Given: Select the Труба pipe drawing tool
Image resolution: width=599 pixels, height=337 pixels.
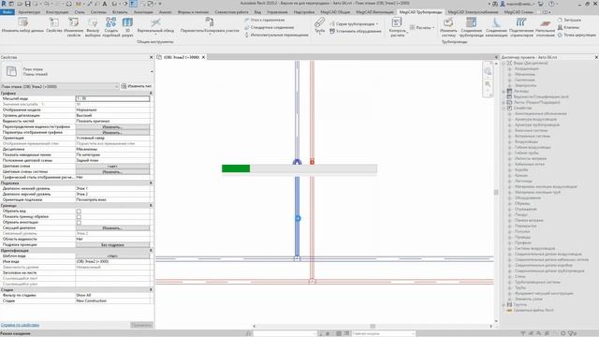Looking at the screenshot, I should [x=320, y=25].
